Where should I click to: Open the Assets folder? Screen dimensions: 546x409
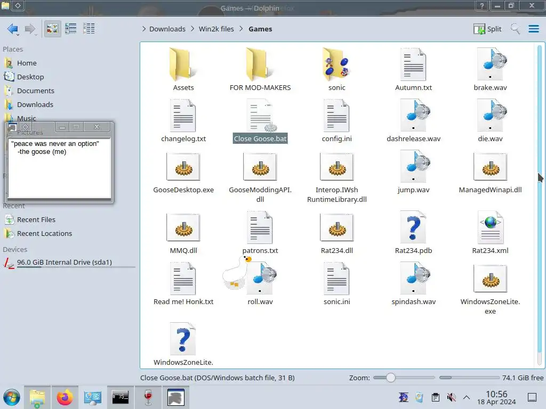tap(183, 70)
